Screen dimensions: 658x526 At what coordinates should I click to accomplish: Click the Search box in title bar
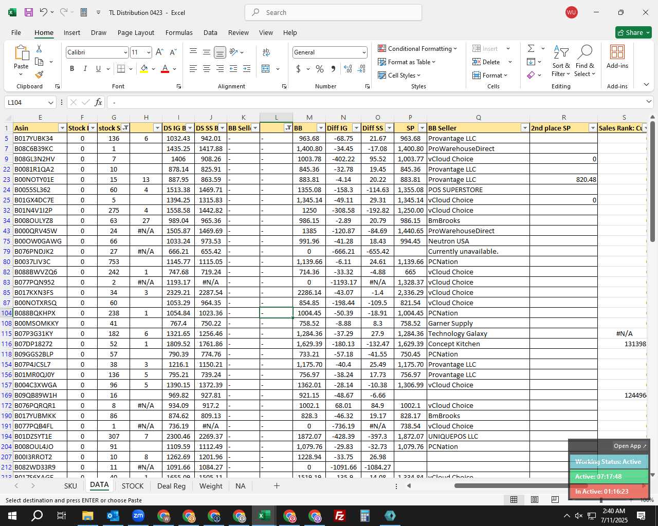click(333, 12)
